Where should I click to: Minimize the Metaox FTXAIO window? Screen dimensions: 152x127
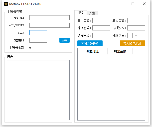[122, 4]
